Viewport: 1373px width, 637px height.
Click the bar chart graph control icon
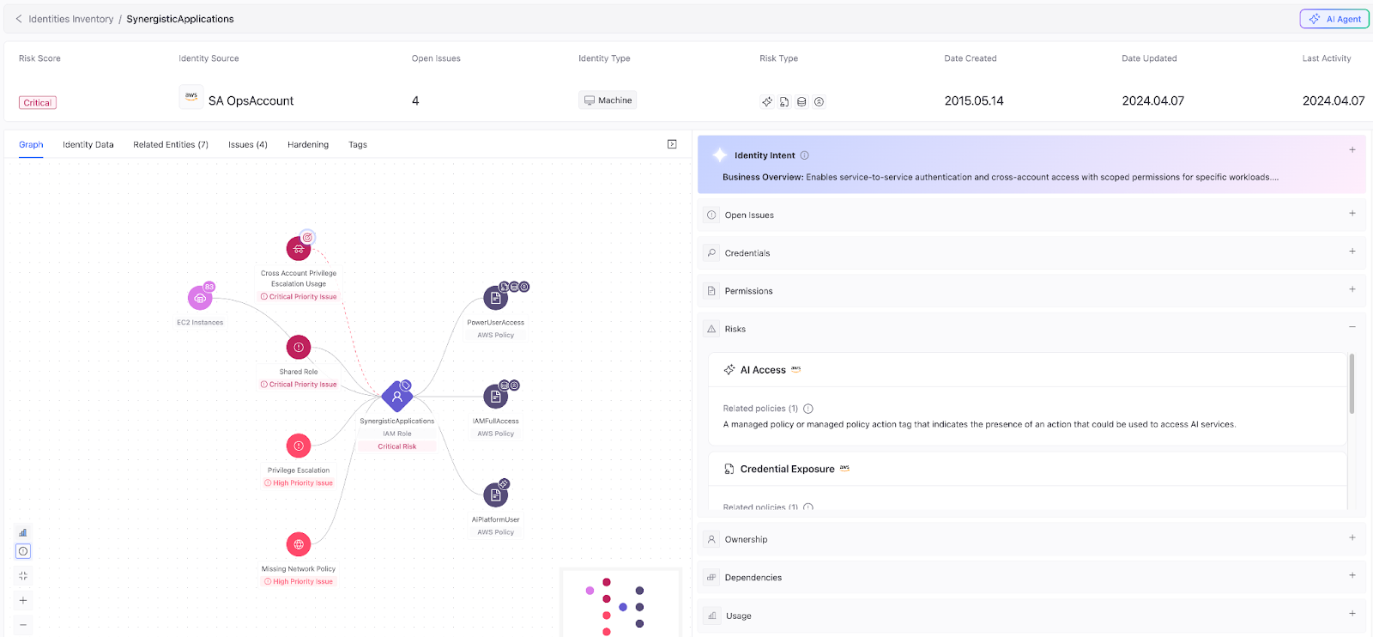(x=23, y=532)
